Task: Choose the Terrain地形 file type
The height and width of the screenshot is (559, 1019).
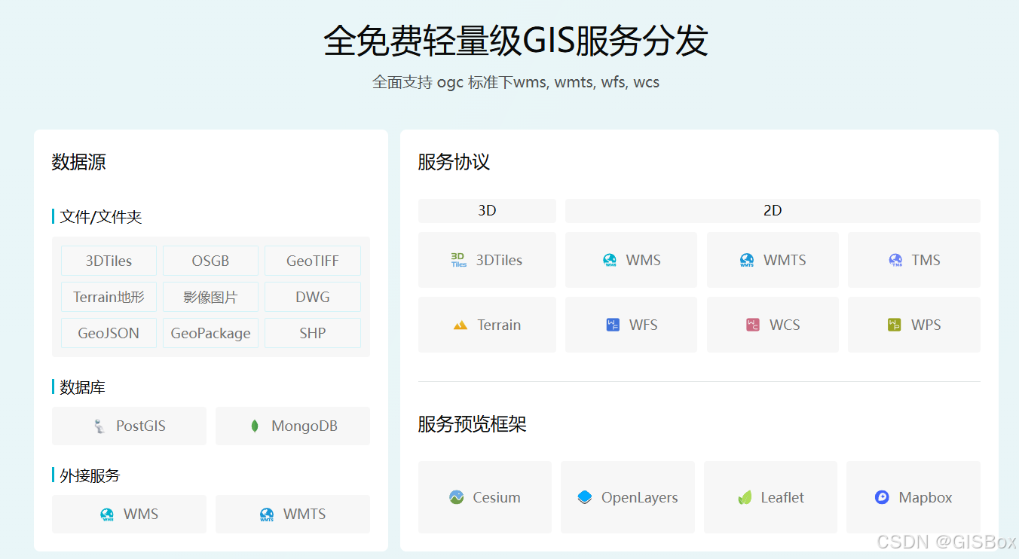Action: tap(109, 297)
